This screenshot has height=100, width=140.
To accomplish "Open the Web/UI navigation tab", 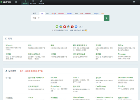I will click(x=25, y=2).
